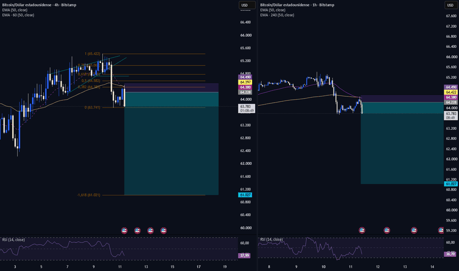Screen dimensions: 459x271
Task: Click the RSI value label 36,70
Action: 450,254
